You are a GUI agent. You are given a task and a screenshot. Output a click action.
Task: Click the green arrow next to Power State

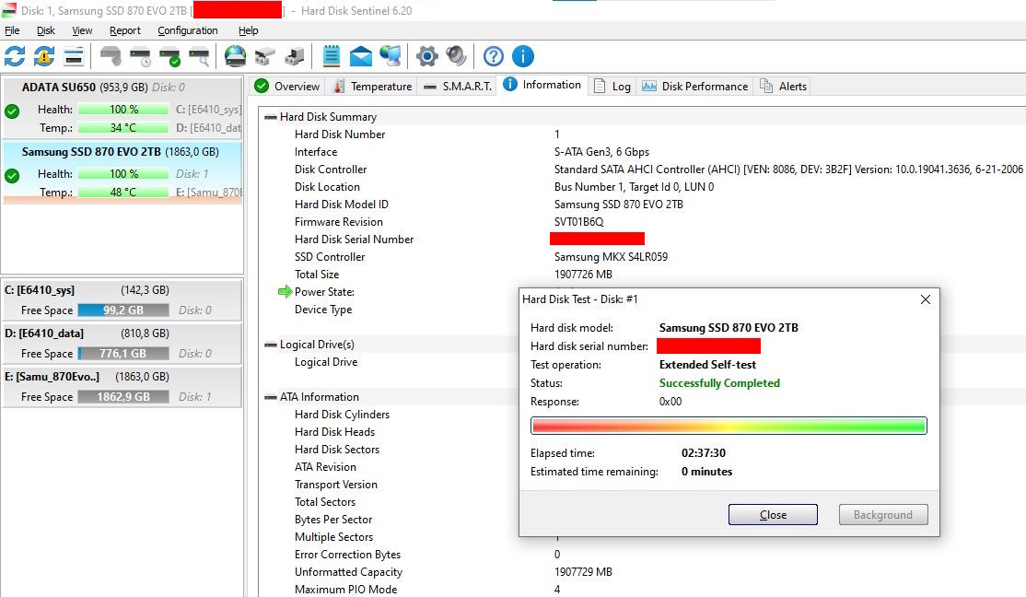(285, 291)
